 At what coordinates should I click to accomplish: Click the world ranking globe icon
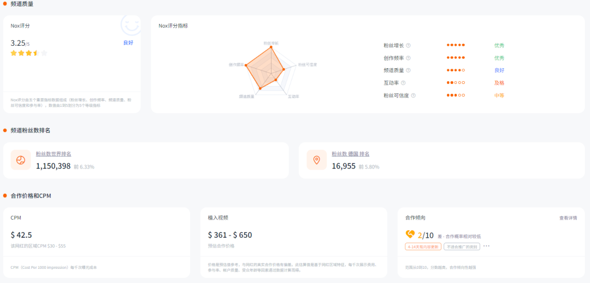(21, 160)
